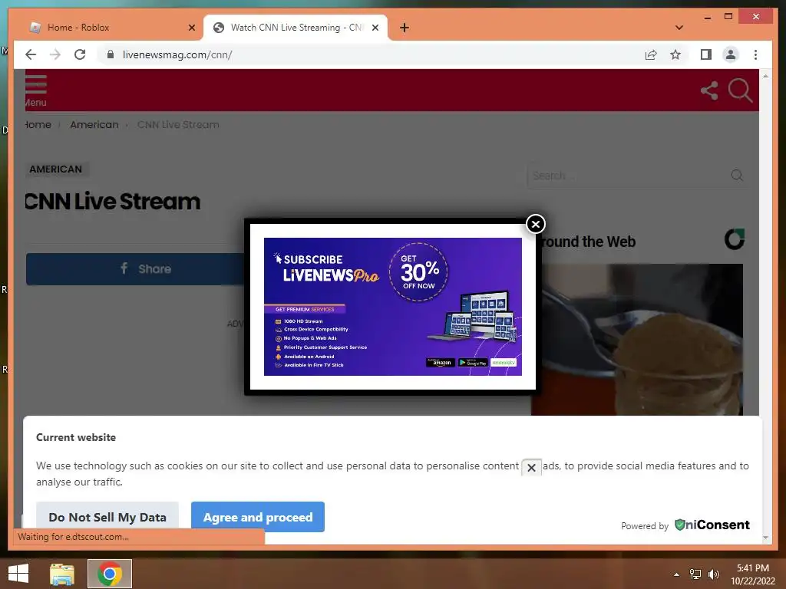The width and height of the screenshot is (786, 589).
Task: Open Chrome three-dot menu
Action: point(755,54)
